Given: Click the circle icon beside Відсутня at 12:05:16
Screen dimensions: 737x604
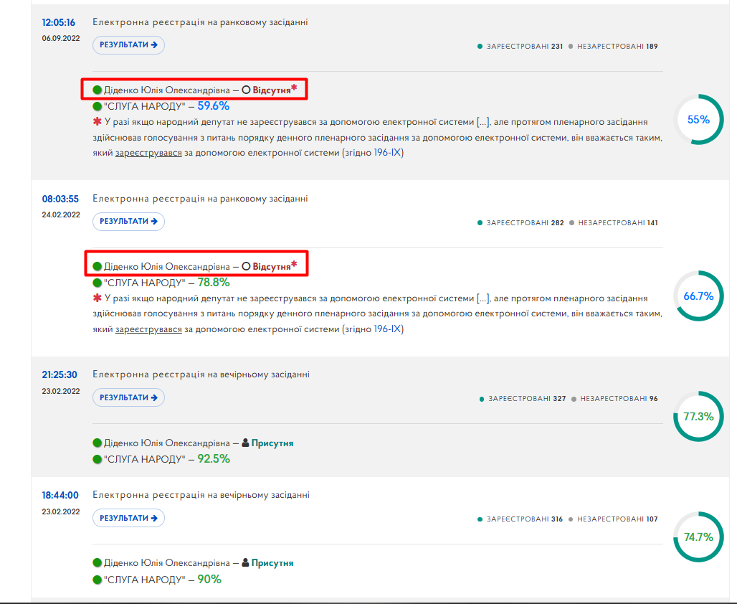Looking at the screenshot, I should [x=246, y=90].
